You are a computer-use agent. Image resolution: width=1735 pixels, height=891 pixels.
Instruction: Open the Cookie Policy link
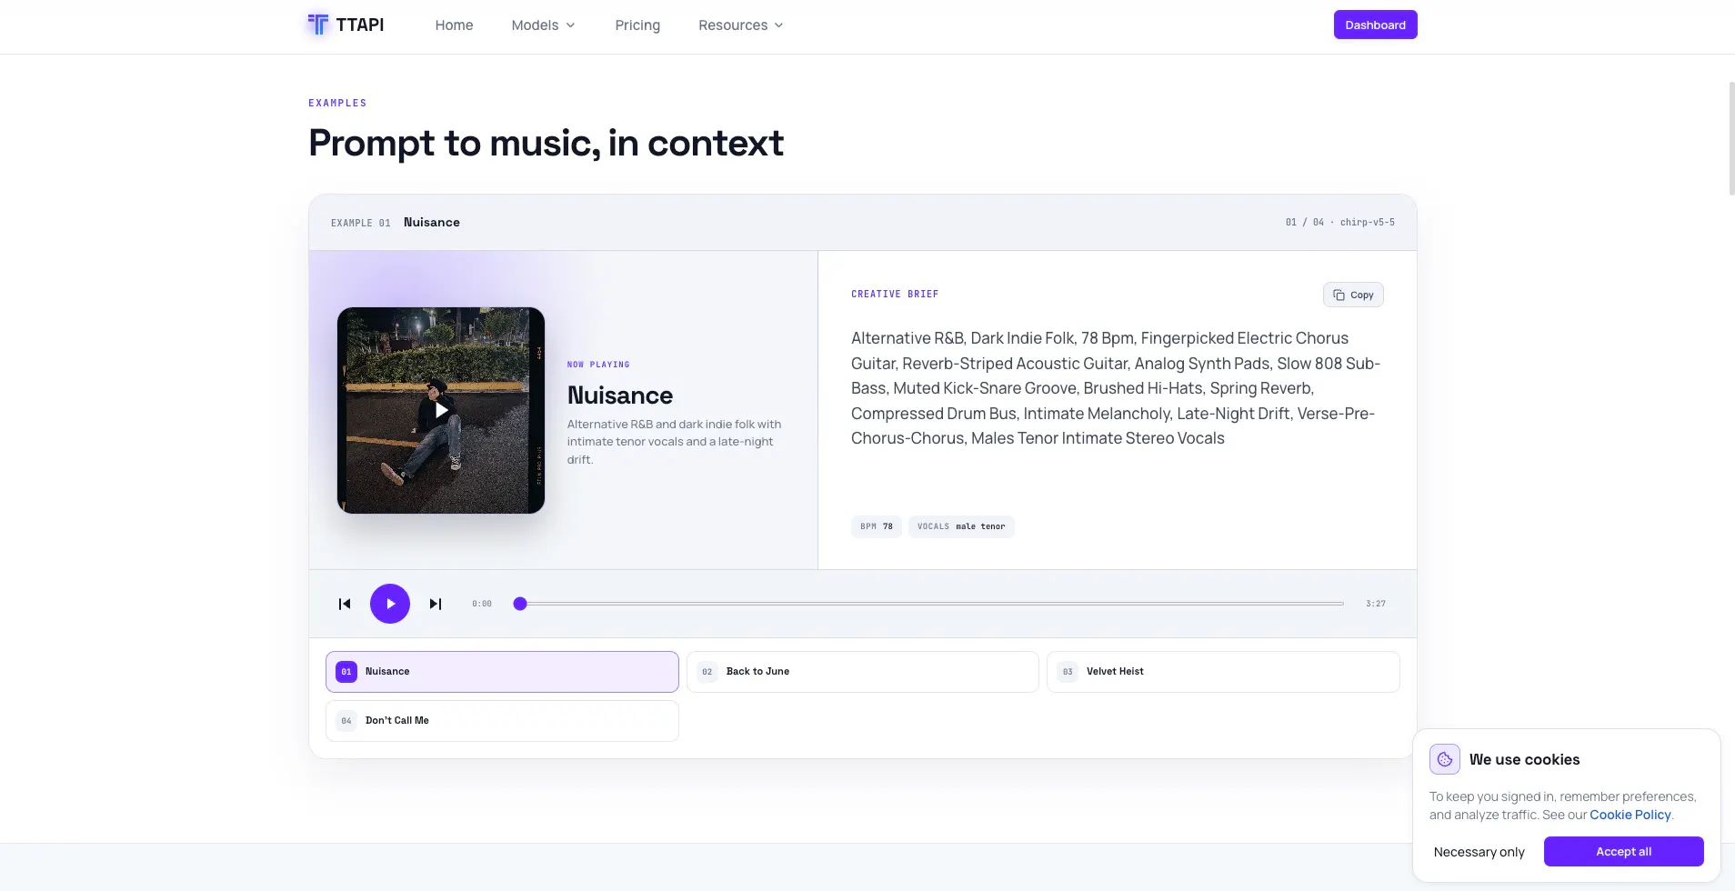[1630, 815]
